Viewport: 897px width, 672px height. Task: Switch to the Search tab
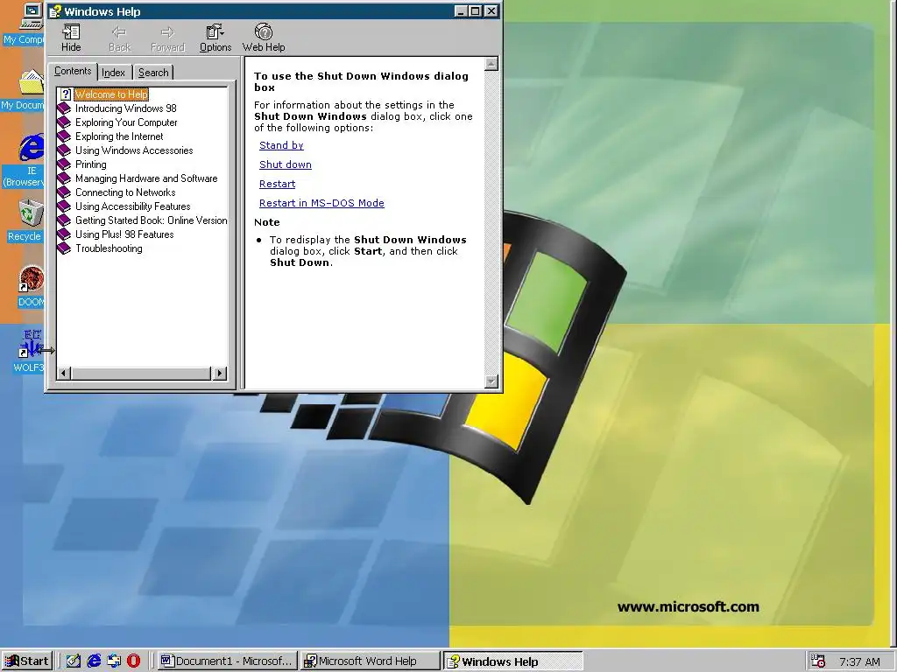point(153,73)
